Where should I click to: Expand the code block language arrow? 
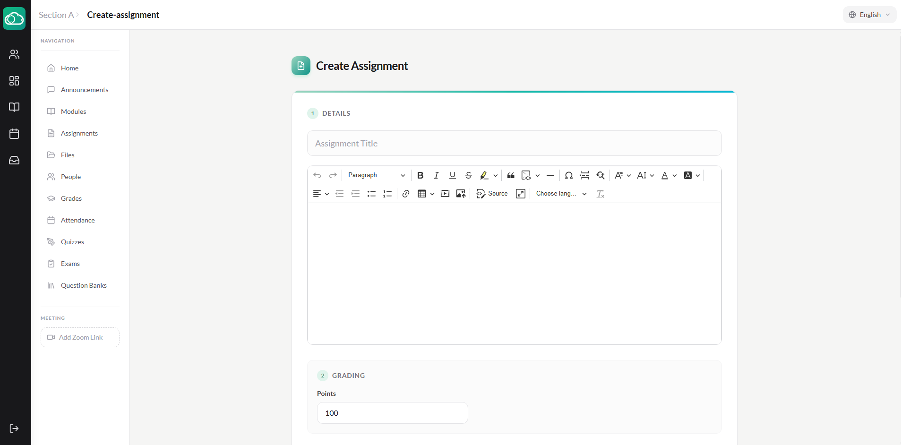(538, 175)
